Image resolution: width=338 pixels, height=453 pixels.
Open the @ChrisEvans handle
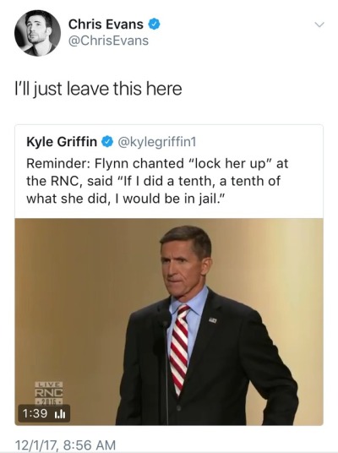point(108,41)
